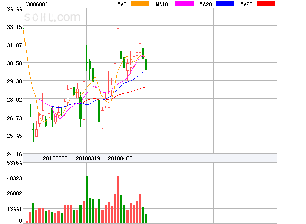Screen dimensions: 306x224
Task: Click the 40323 volume axis value
Action: (x=14, y=178)
